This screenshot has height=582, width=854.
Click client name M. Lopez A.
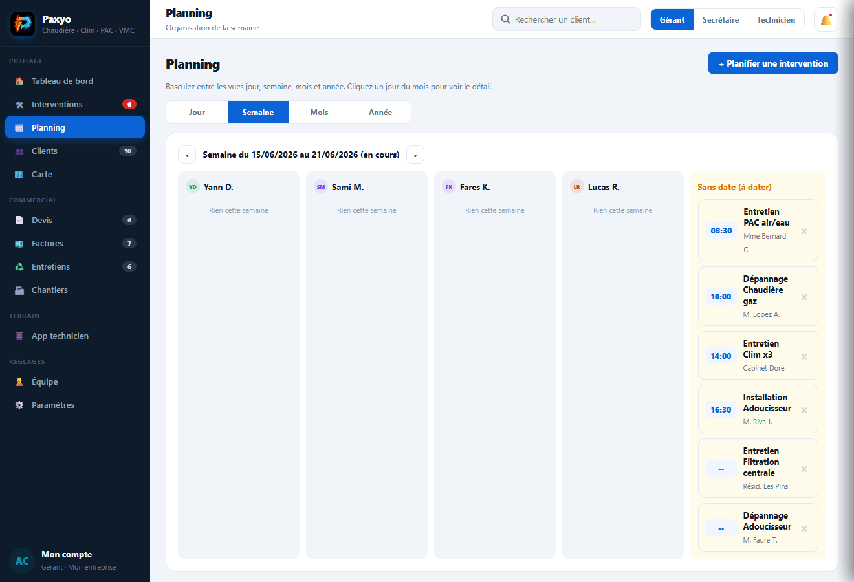point(761,314)
